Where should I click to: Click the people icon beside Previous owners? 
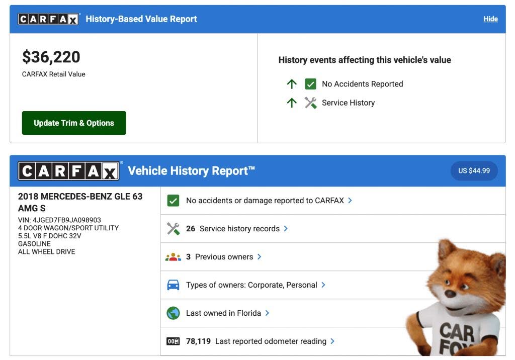tap(173, 257)
